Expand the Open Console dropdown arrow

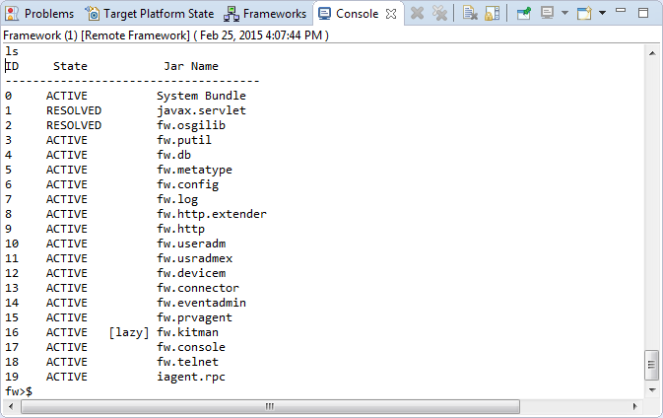(x=600, y=14)
